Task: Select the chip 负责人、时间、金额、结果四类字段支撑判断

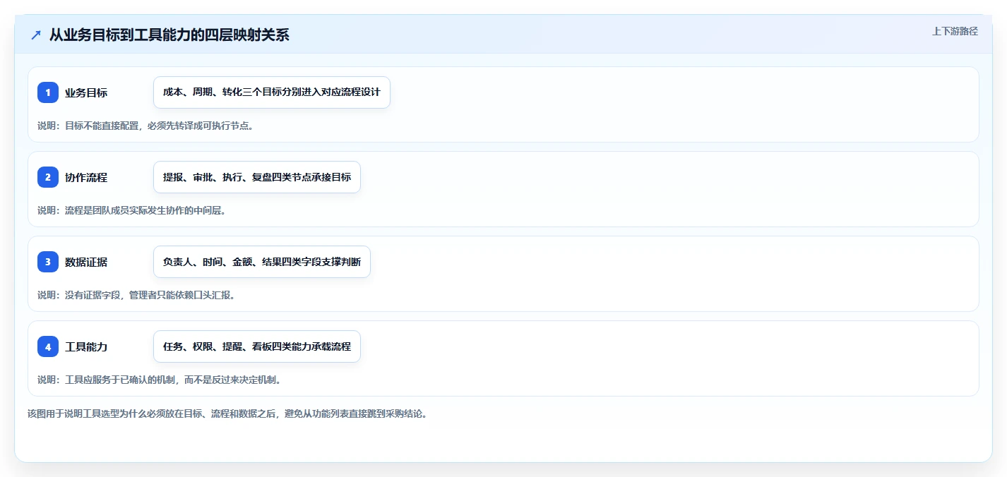Action: point(262,262)
